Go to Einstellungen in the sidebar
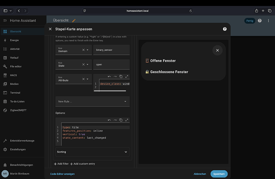The image size is (275, 179). [x=18, y=149]
